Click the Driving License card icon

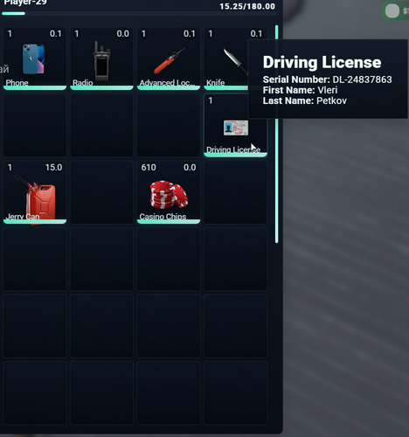[x=236, y=128]
